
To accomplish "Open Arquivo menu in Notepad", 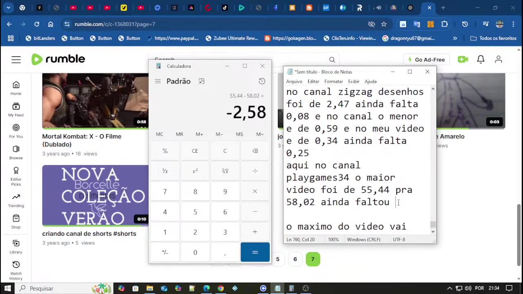I will [294, 81].
